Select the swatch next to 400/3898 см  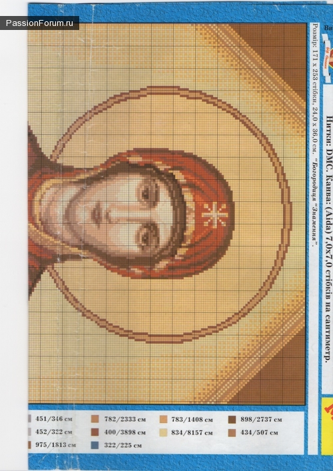(x=95, y=432)
